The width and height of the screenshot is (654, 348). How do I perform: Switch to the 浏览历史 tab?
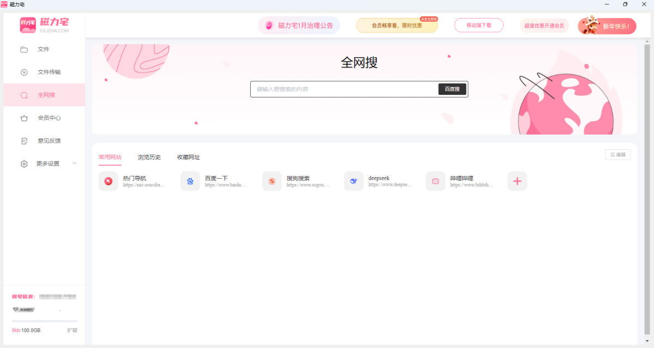149,157
